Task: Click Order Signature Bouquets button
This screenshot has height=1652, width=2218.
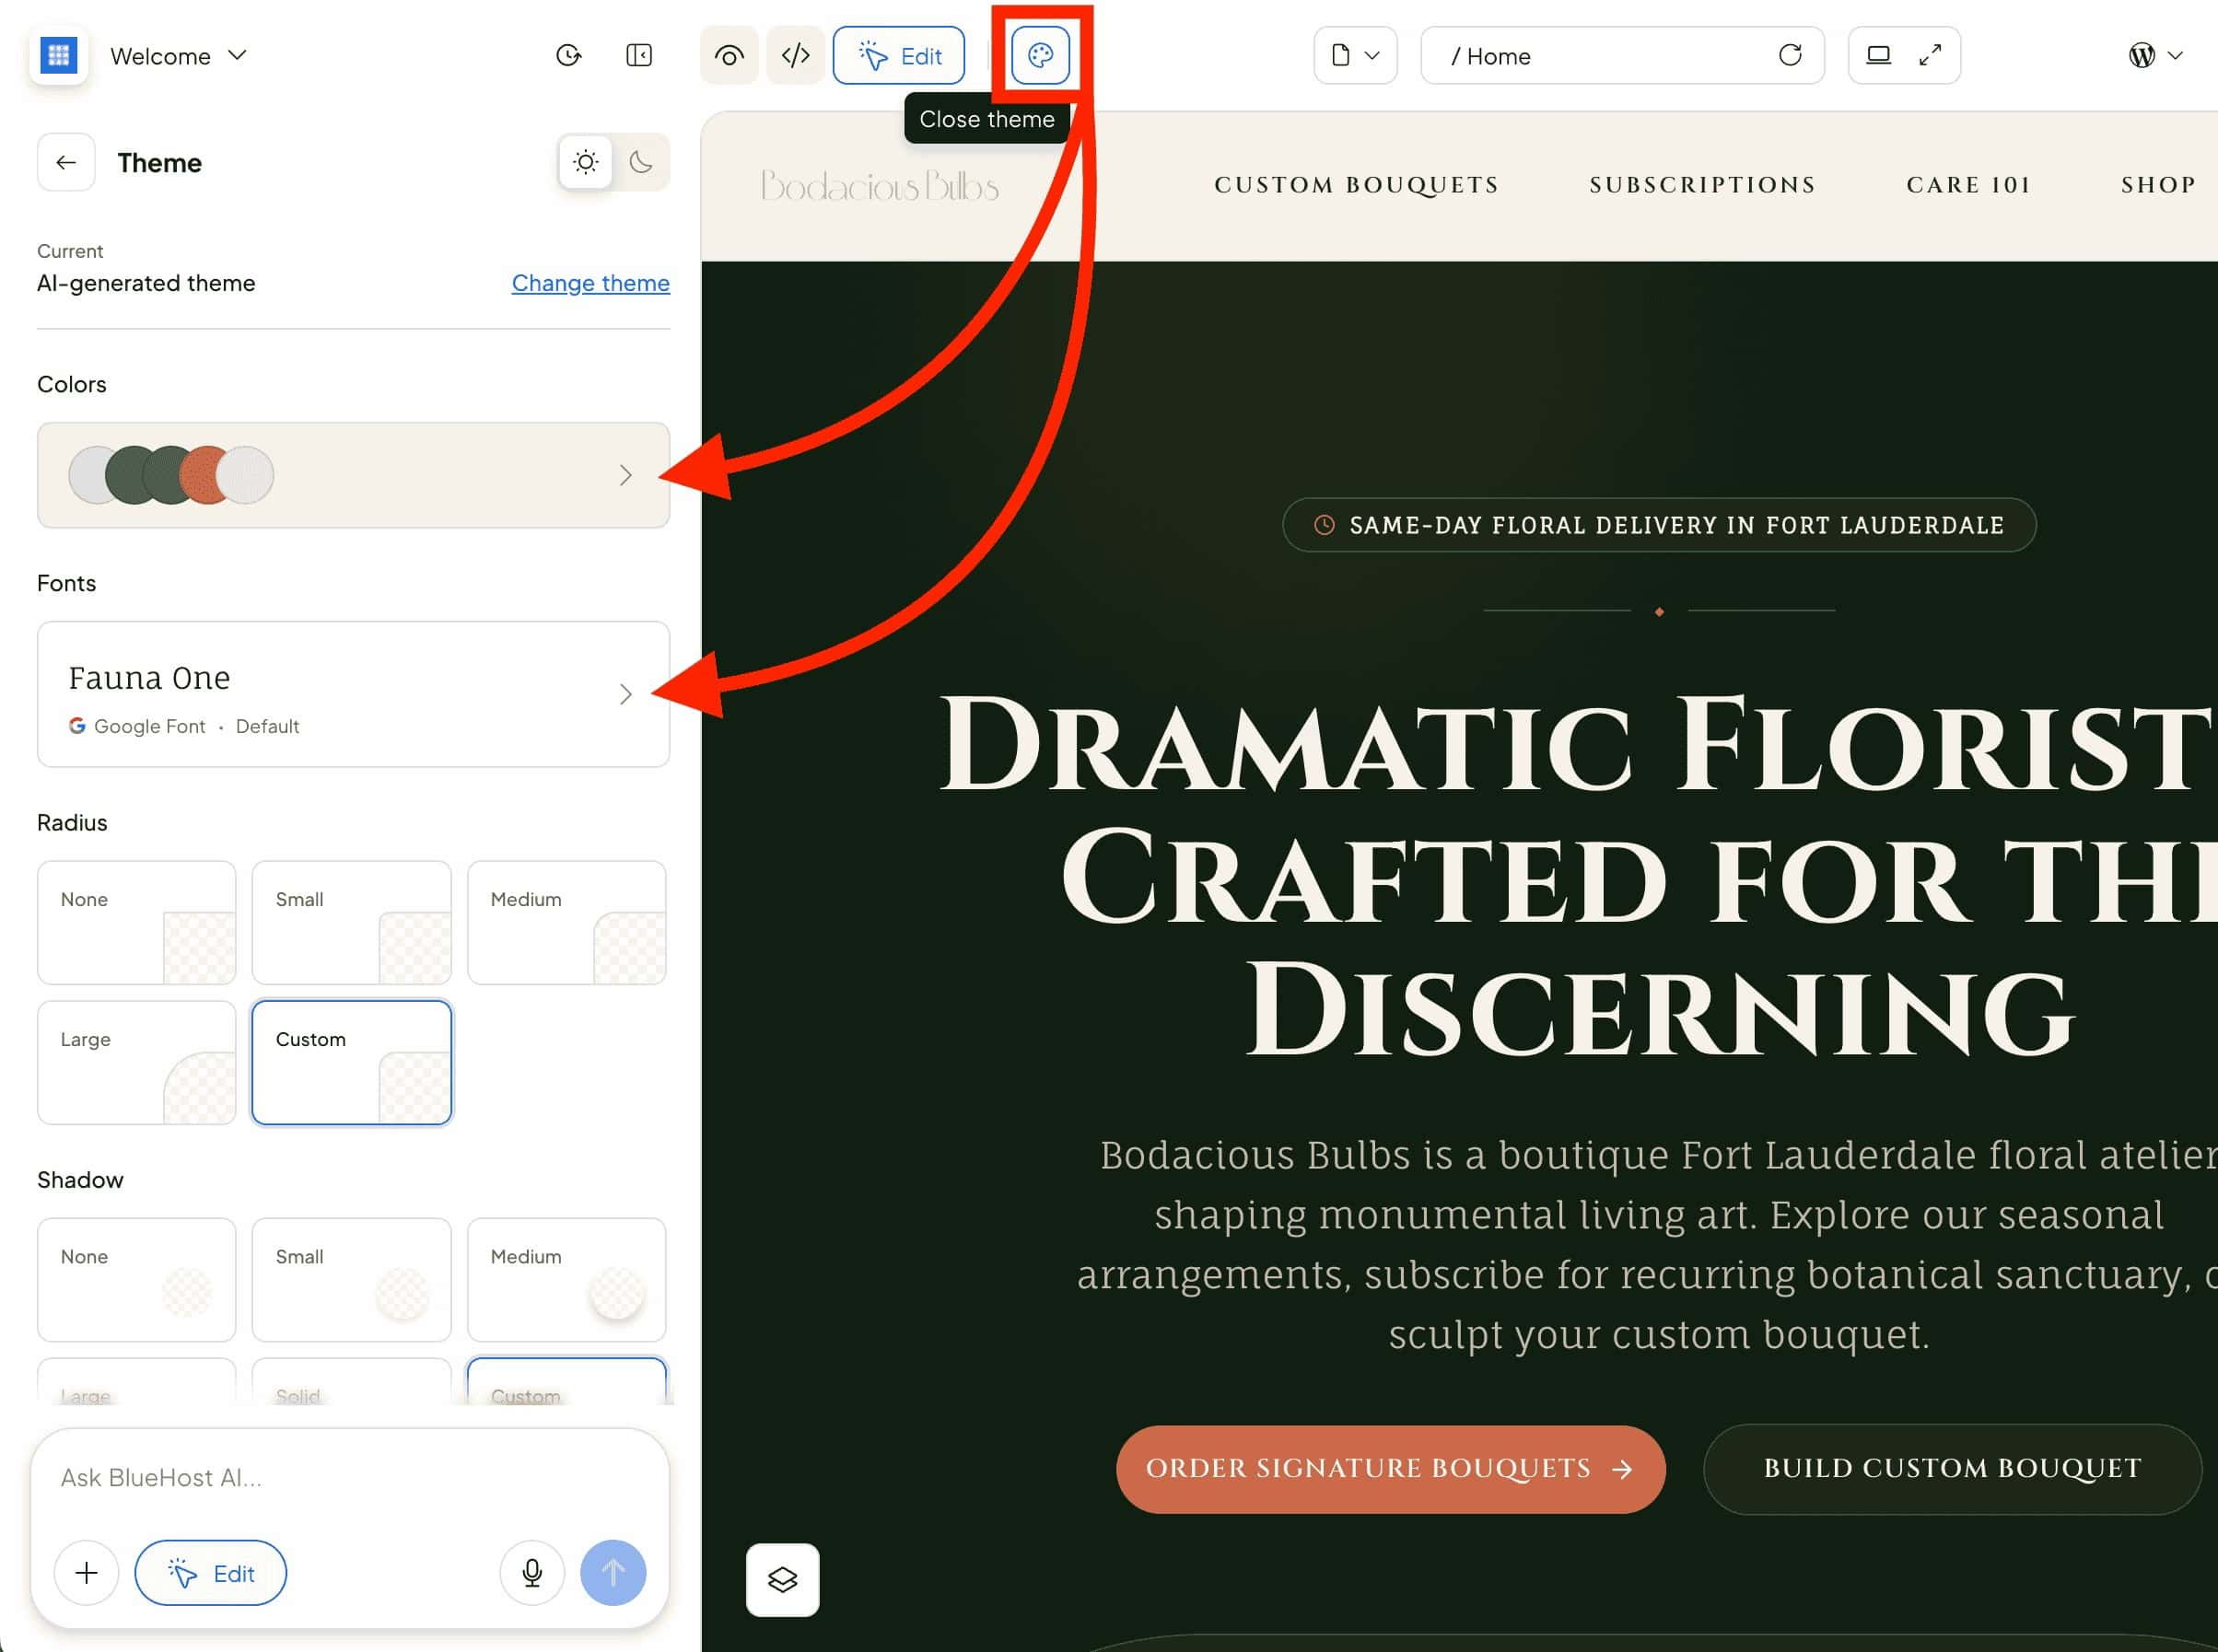Action: [x=1391, y=1468]
